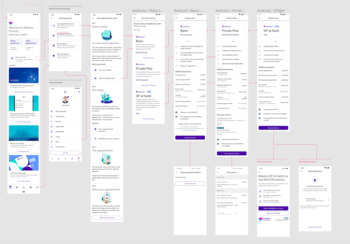
Task: Click the Log out button
Action: [65, 152]
